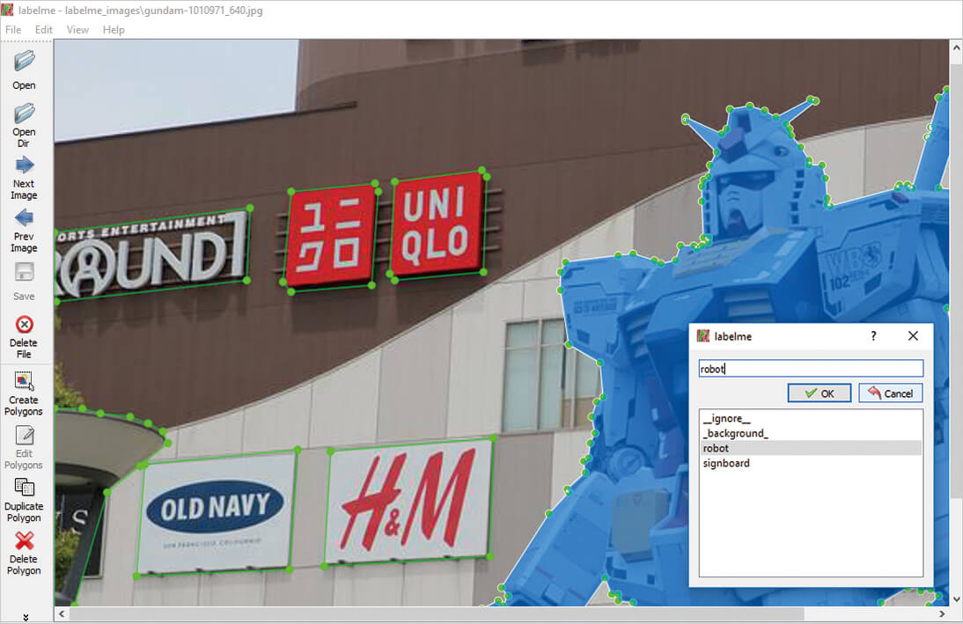
Task: Click the horizontal scrollbar thumb
Action: [x=437, y=613]
